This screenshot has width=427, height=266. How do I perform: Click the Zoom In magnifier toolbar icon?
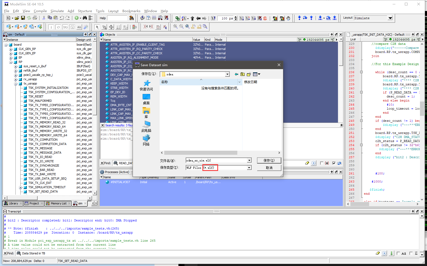pos(175,26)
